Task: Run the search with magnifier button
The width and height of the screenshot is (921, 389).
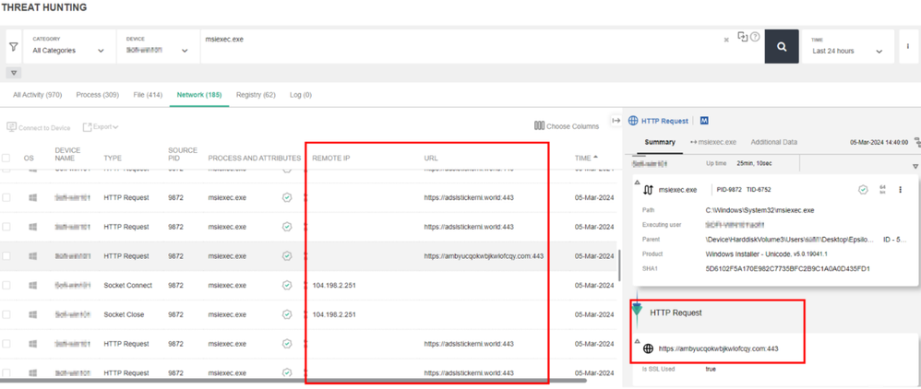Action: 782,46
